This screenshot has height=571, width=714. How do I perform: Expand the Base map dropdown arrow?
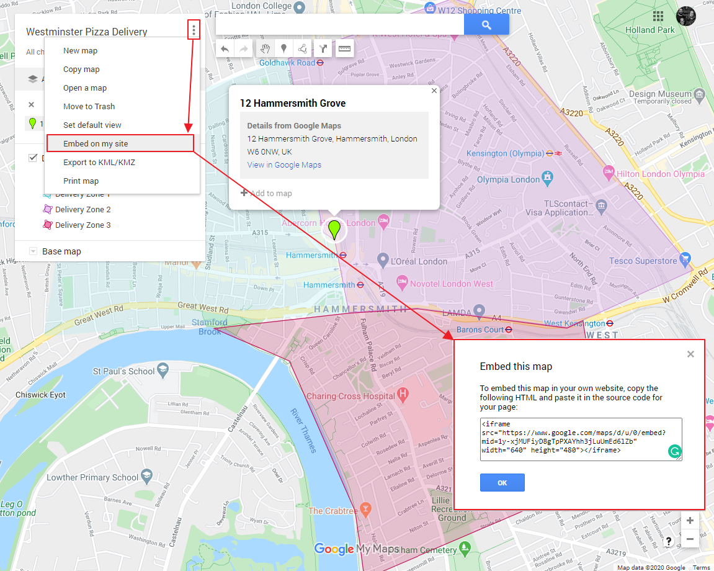click(x=33, y=251)
